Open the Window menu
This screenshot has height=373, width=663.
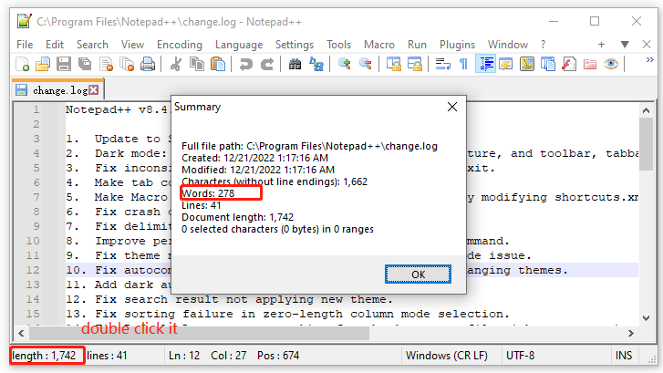pos(508,45)
